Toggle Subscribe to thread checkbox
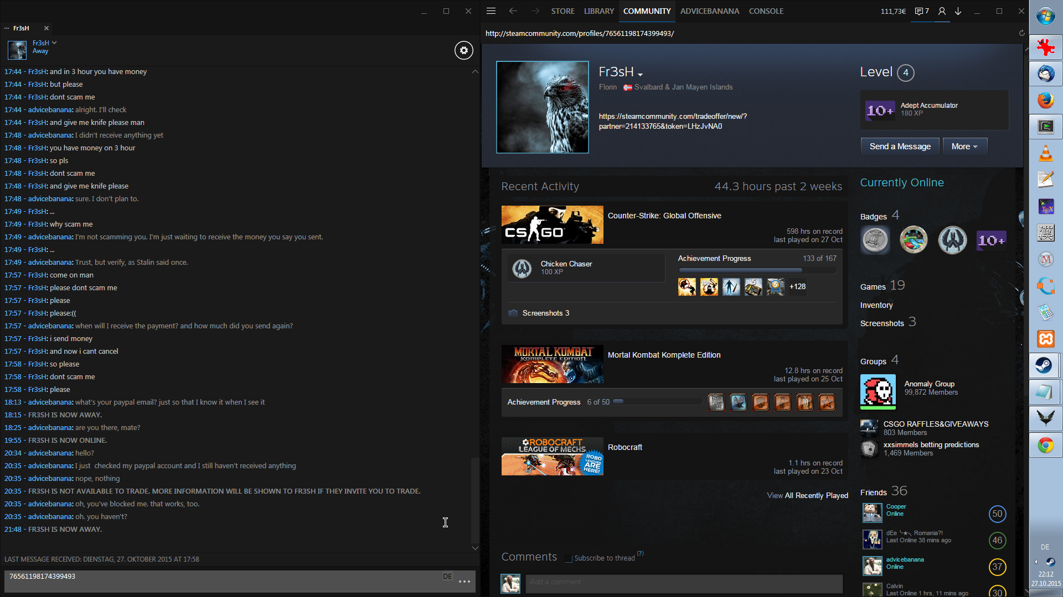The width and height of the screenshot is (1063, 597). coord(569,558)
